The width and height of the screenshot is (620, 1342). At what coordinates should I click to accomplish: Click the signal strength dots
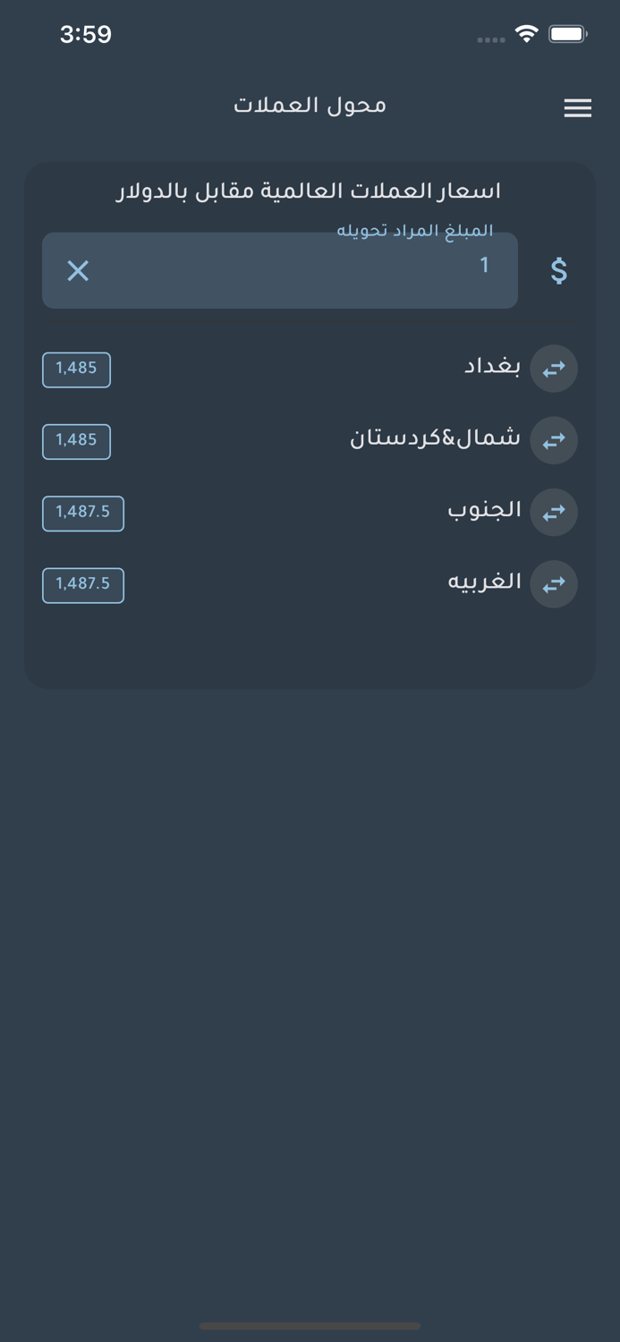[491, 39]
